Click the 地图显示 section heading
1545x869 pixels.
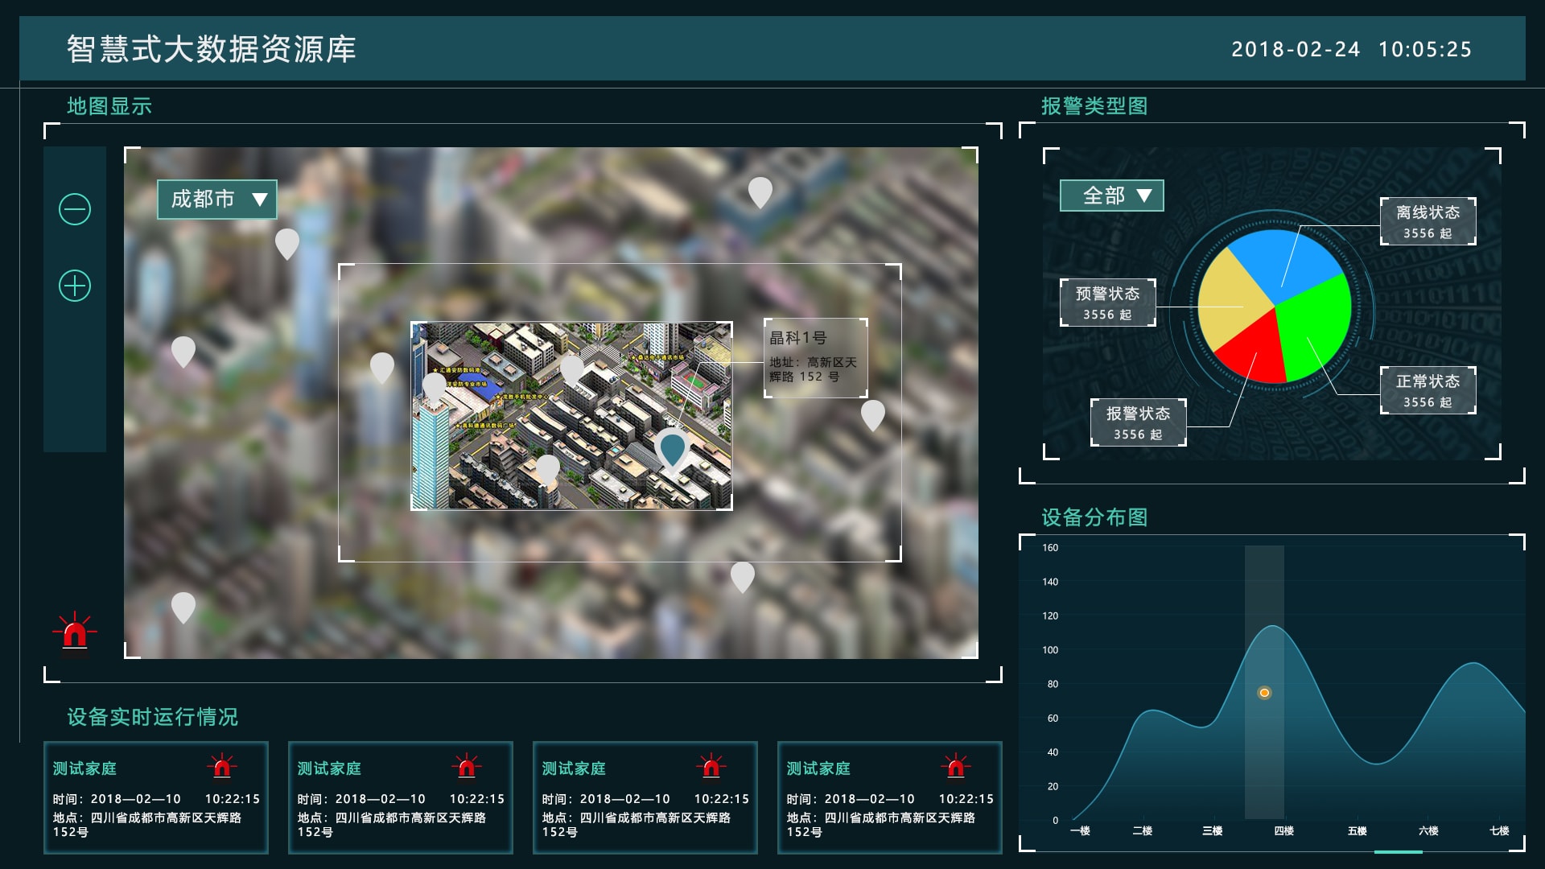(109, 106)
